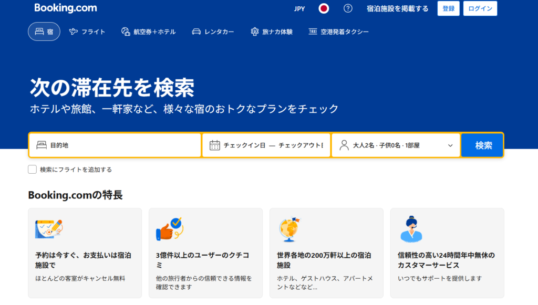
Task: Switch to the フライト tab
Action: (87, 31)
